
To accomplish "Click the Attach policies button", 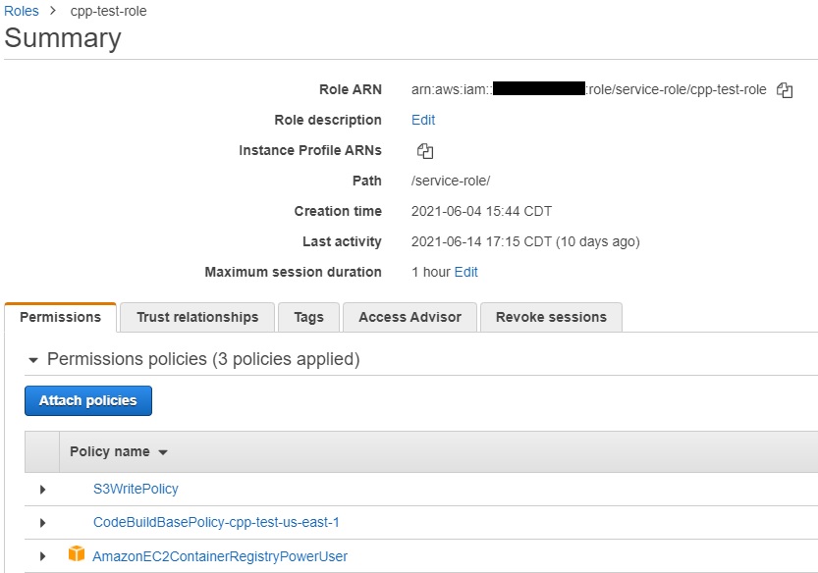I will pyautogui.click(x=88, y=400).
